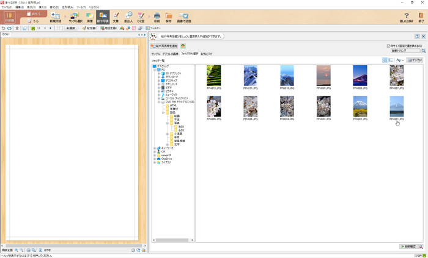Open the ファイル menu
Image resolution: width=428 pixels, height=258 pixels.
[6, 7]
